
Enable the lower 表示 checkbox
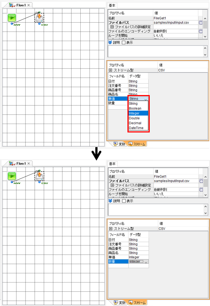124,201
